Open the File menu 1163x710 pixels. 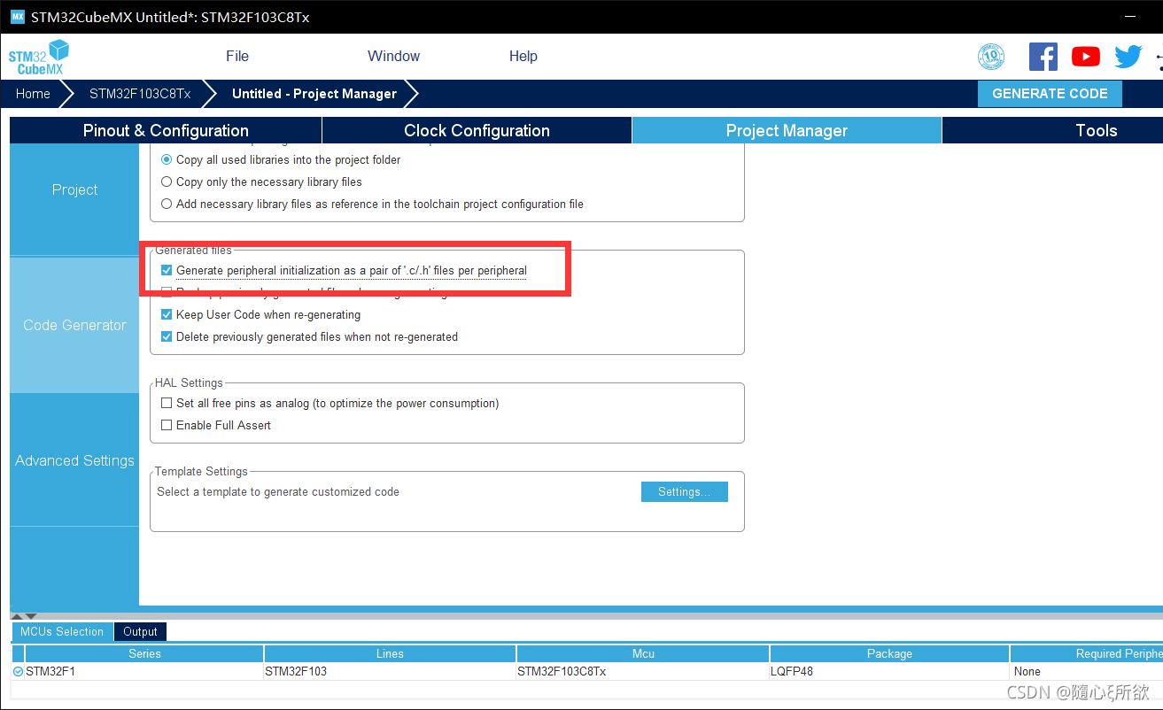[x=237, y=56]
